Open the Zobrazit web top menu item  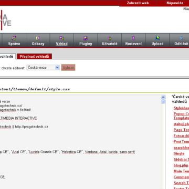[138, 3]
